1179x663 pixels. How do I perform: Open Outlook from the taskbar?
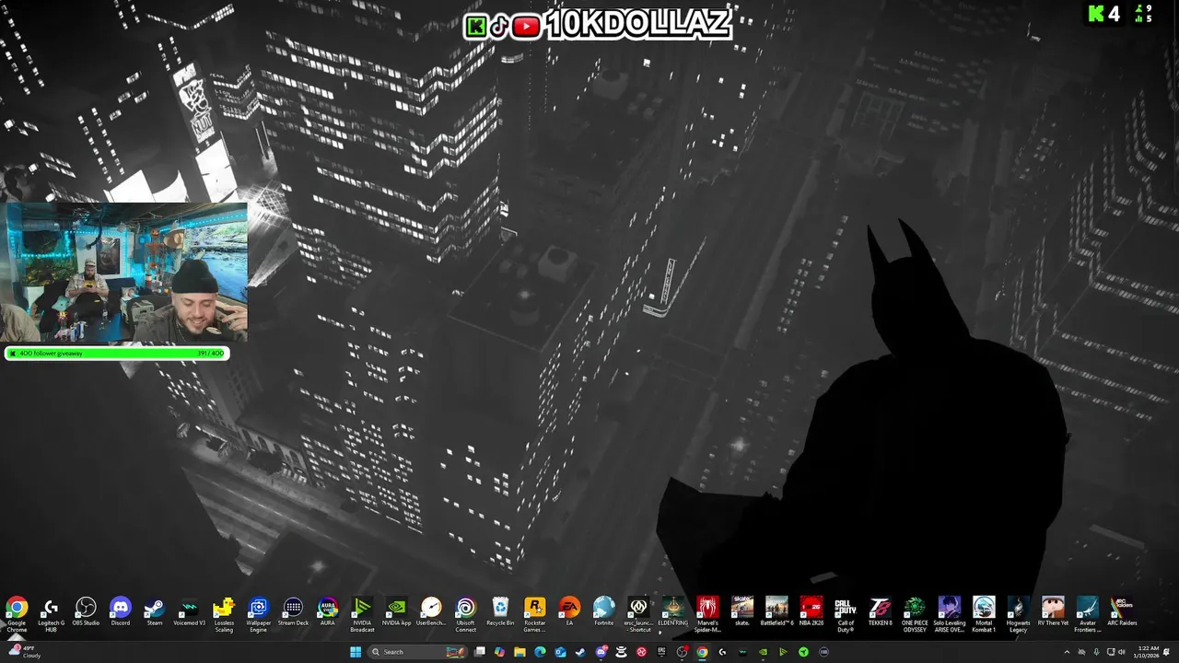[560, 652]
